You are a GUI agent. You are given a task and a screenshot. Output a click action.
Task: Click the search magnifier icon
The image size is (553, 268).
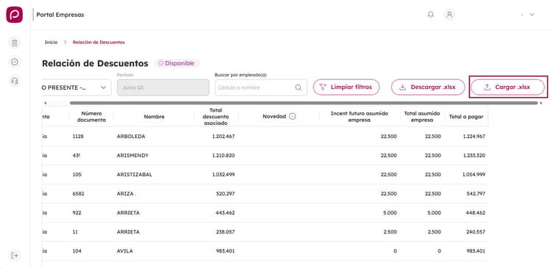299,87
